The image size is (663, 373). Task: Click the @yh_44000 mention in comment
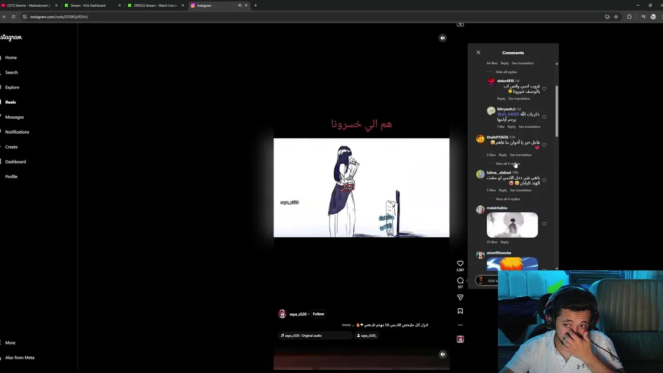pos(508,114)
